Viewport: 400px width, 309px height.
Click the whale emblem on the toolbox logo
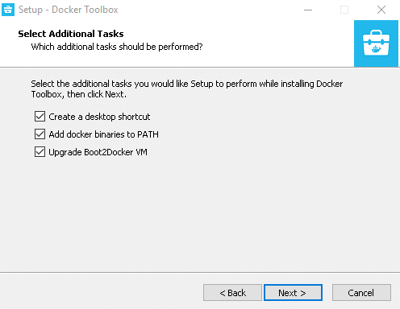coord(376,49)
